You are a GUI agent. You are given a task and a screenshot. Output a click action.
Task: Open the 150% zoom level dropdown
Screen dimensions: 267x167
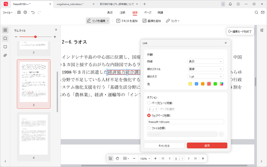145,159
